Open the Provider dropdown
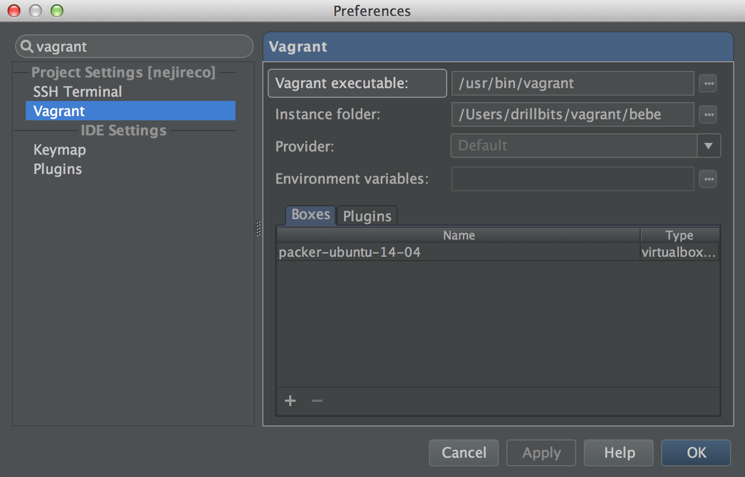Screen dimensions: 745x477 pos(708,146)
